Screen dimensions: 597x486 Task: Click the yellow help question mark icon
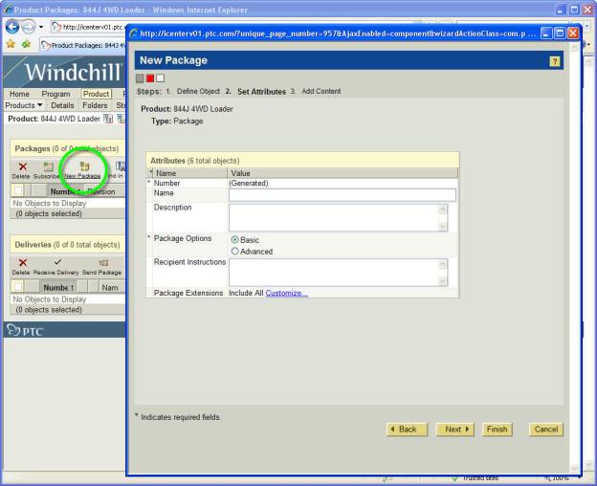point(554,61)
